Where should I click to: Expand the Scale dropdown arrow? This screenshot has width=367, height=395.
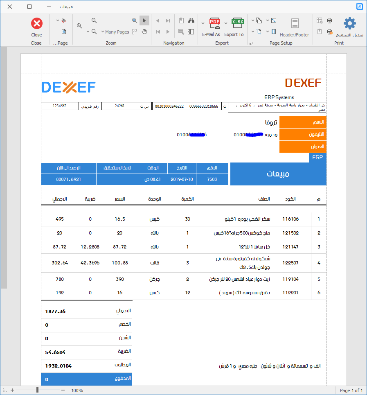268,20
